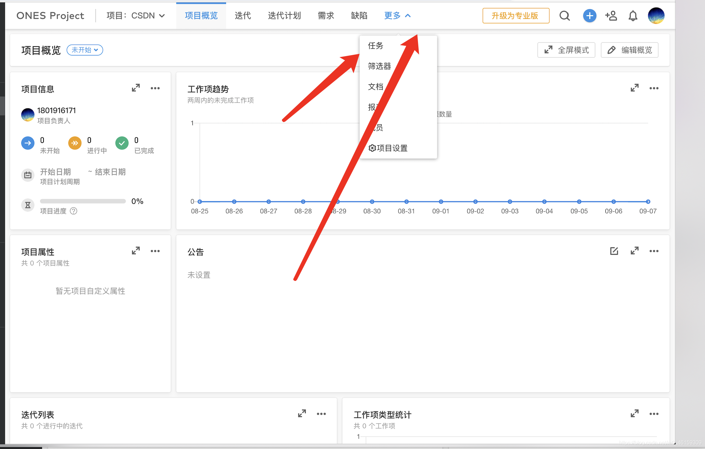705x449 pixels.
Task: Click the 未开始 blue arrow status icon
Action: click(x=28, y=143)
